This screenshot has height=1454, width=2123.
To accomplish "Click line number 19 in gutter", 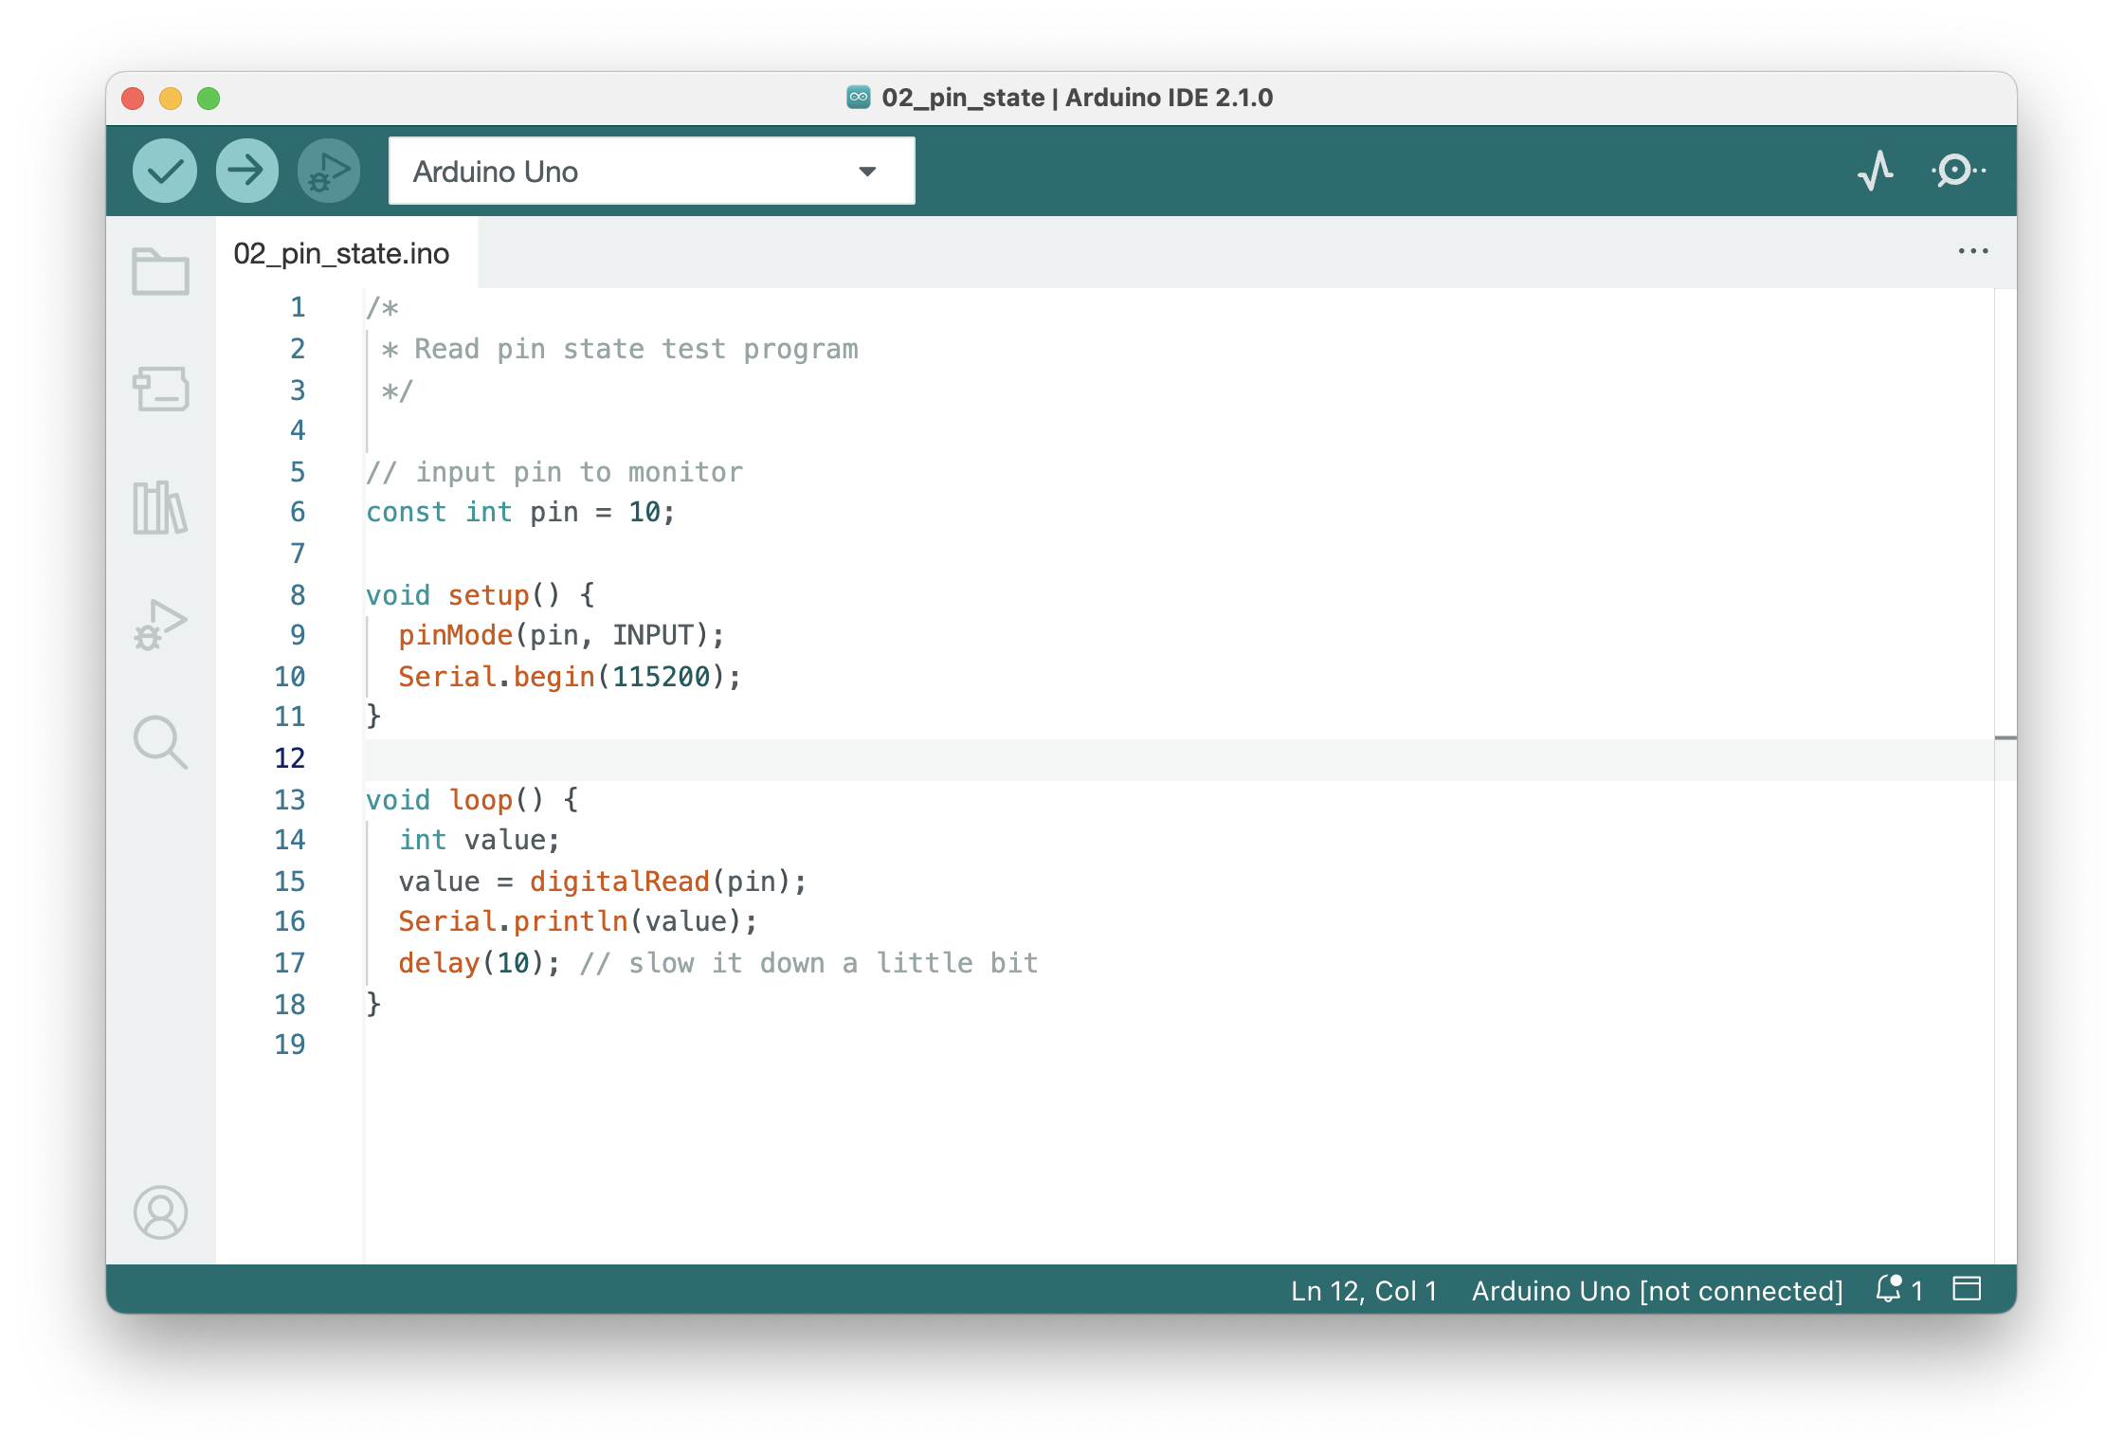I will click(289, 1045).
